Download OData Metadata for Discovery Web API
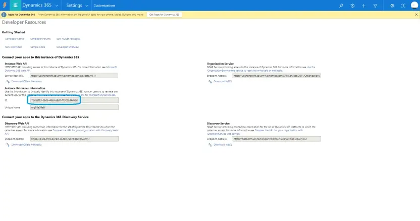This screenshot has height=221, width=420. pos(26,145)
